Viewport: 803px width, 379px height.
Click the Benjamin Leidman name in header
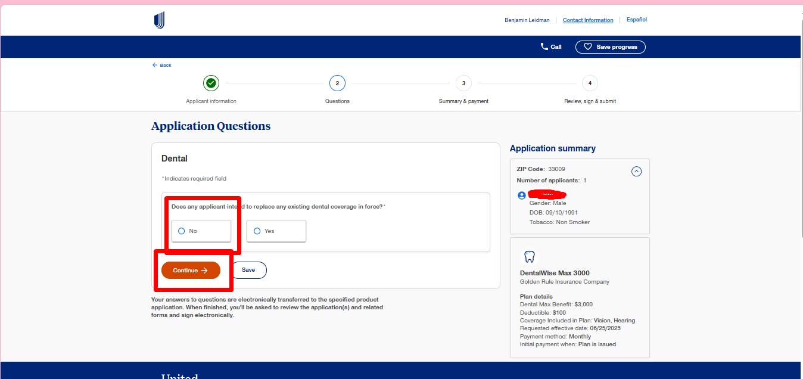tap(527, 20)
